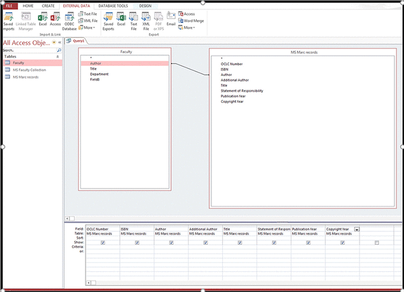Click the navigation pane Search box

coord(30,50)
